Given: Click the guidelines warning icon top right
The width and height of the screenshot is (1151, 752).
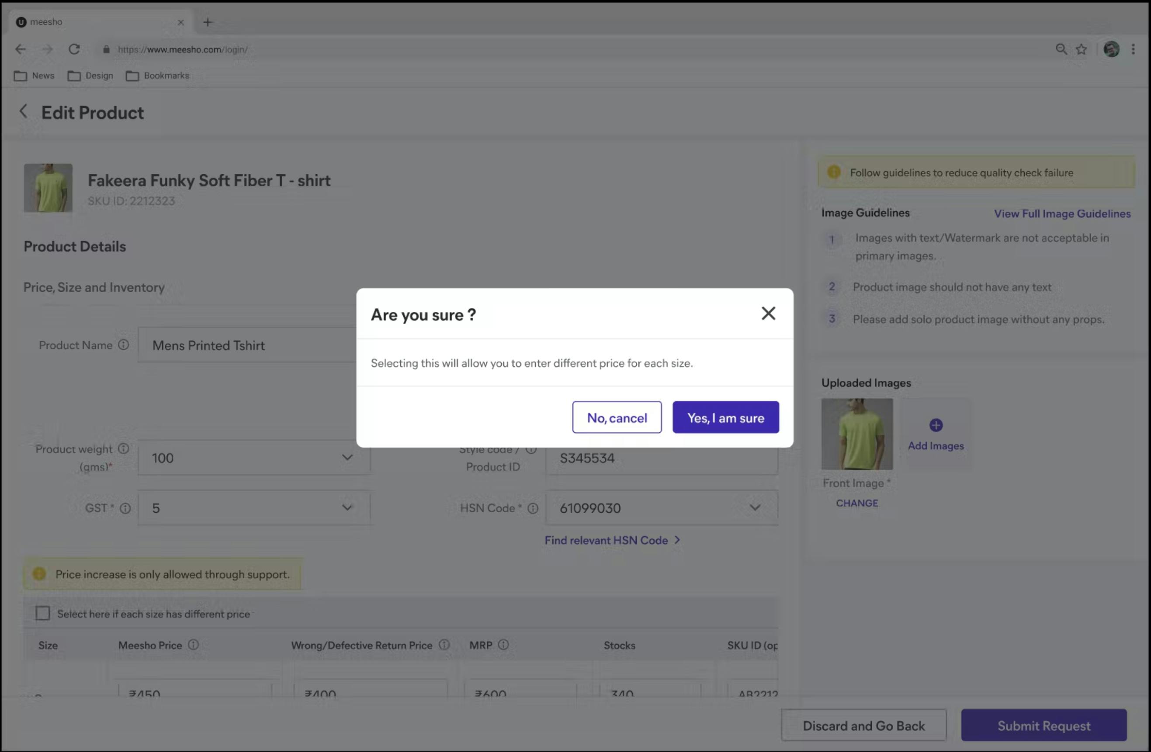Looking at the screenshot, I should coord(834,172).
